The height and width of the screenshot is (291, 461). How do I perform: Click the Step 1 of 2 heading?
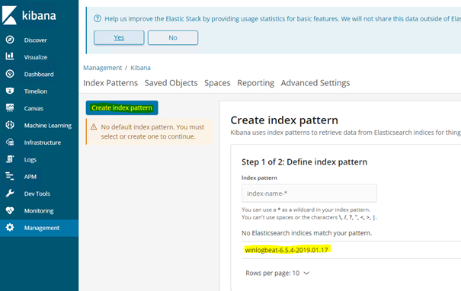pyautogui.click(x=304, y=161)
